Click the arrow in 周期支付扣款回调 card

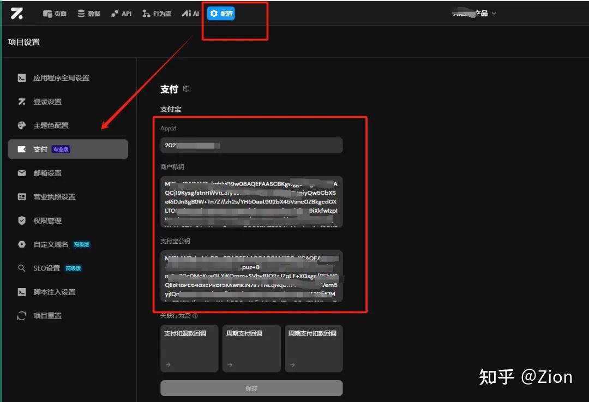coord(292,364)
